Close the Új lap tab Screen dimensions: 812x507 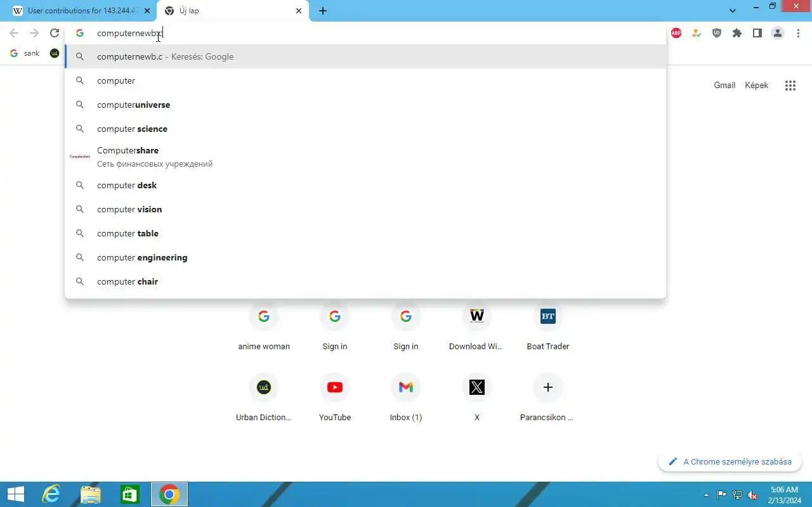pos(299,11)
